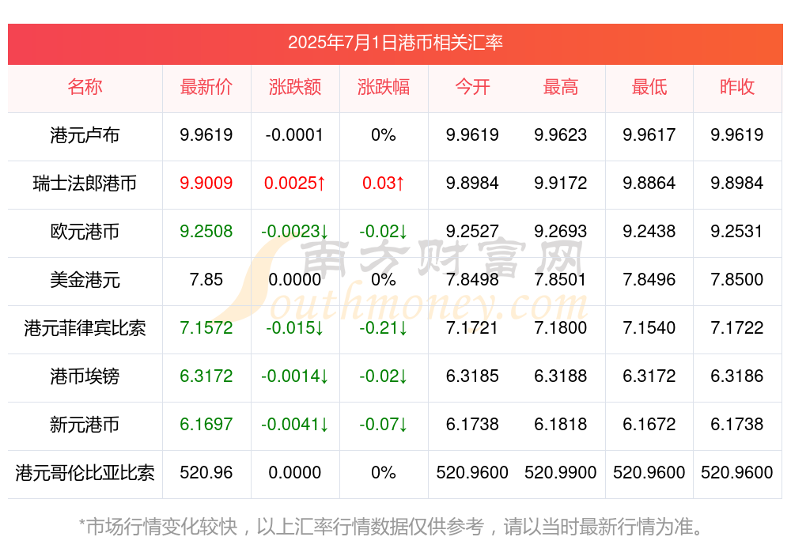Select the 美金港元 row name
The image size is (791, 552).
pyautogui.click(x=85, y=279)
